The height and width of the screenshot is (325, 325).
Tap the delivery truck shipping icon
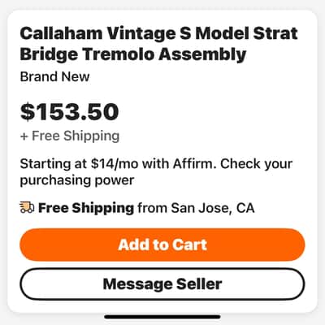tap(27, 208)
